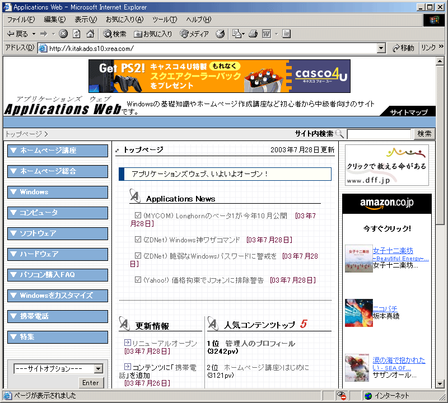
Task: Open the お気に入り favorites toolbar button
Action: tap(153, 34)
